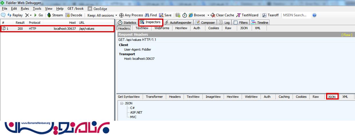Image resolution: width=355 pixels, height=135 pixels.
Task: Click the Clear Cache button
Action: tap(222, 15)
